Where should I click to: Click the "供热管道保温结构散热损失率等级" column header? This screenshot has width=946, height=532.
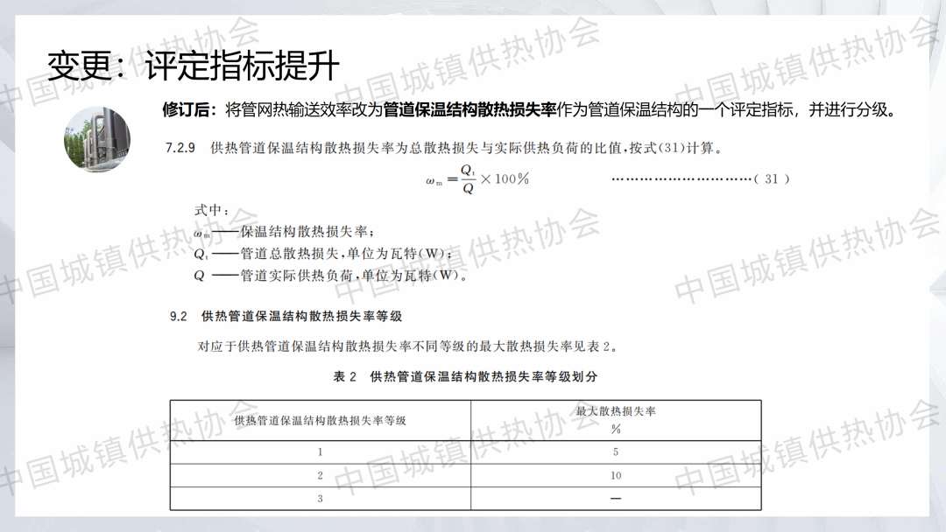click(320, 421)
